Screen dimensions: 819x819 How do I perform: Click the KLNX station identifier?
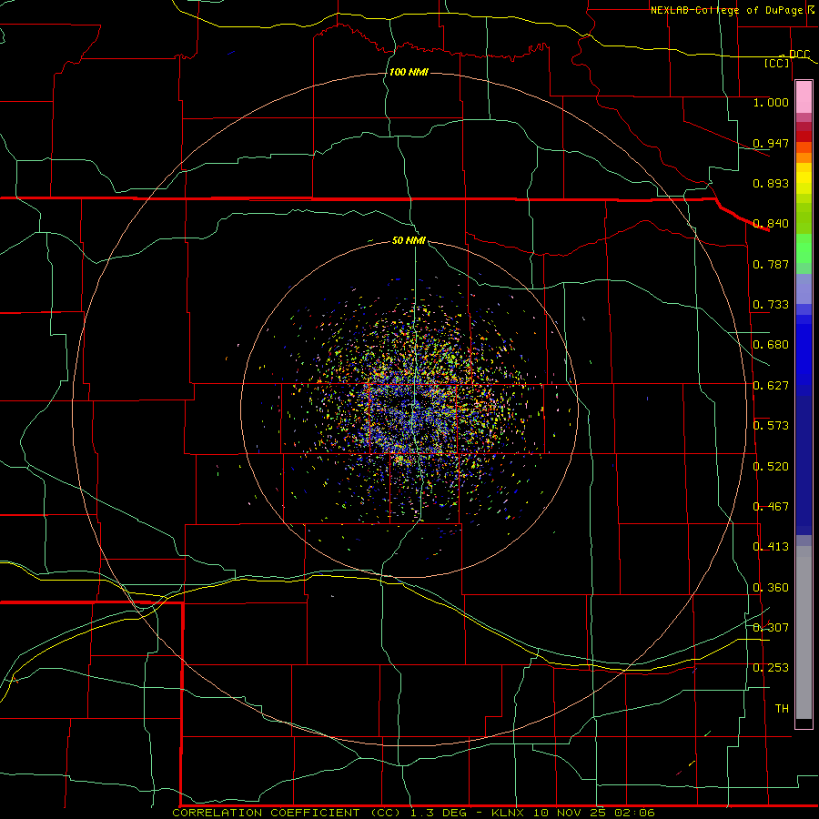tap(508, 813)
